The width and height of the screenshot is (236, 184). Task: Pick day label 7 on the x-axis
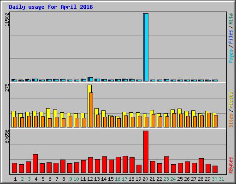click(57, 179)
